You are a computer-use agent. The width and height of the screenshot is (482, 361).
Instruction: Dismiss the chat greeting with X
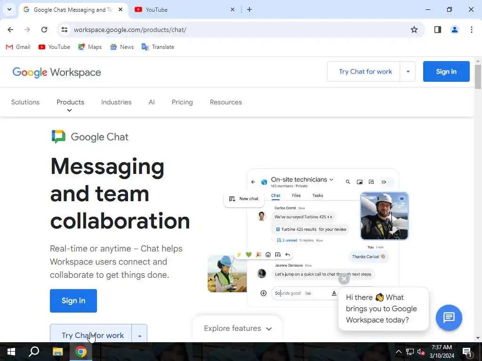coord(344,279)
